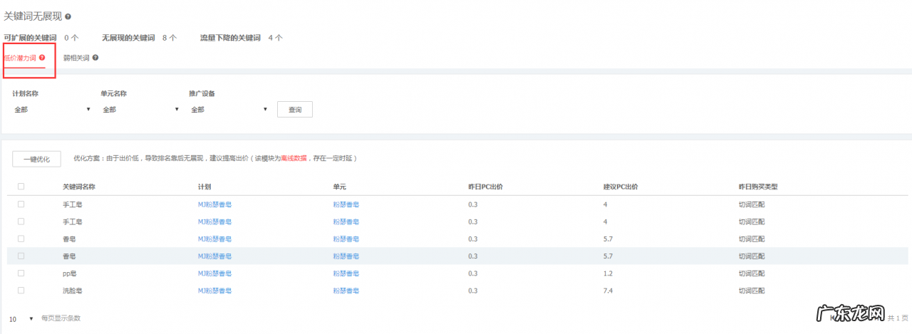The image size is (912, 334).
Task: Toggle the select-all checkbox in table header
Action: click(x=21, y=187)
